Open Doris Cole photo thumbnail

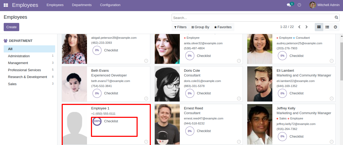tap(167, 84)
